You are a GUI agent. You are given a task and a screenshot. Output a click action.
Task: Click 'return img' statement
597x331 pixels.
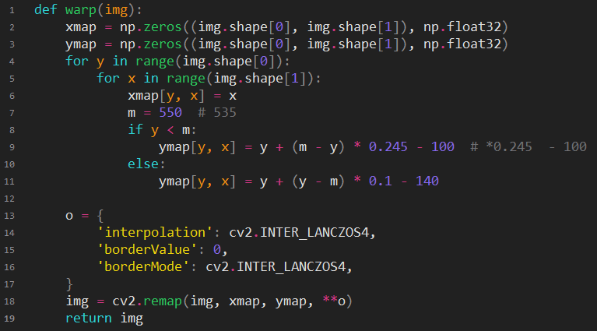[x=104, y=319]
